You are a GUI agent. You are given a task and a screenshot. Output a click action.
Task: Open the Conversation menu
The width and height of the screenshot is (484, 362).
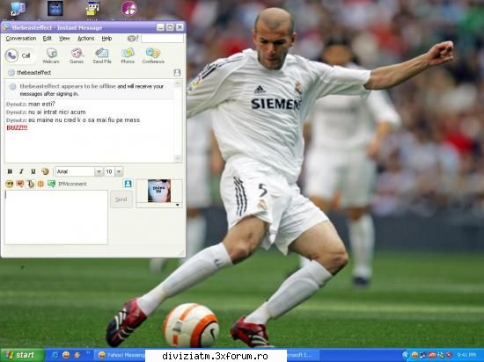(x=21, y=39)
